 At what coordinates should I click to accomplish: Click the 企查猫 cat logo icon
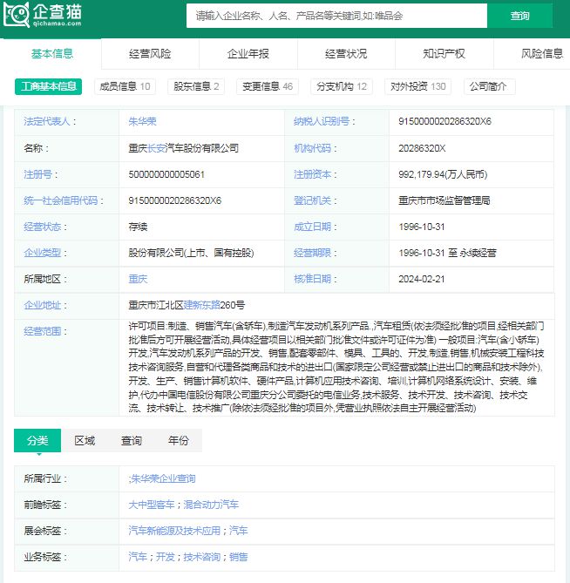click(x=17, y=15)
